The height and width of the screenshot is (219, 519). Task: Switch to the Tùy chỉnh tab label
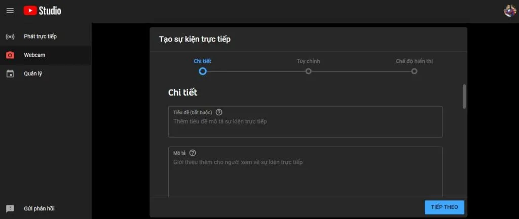coord(308,61)
